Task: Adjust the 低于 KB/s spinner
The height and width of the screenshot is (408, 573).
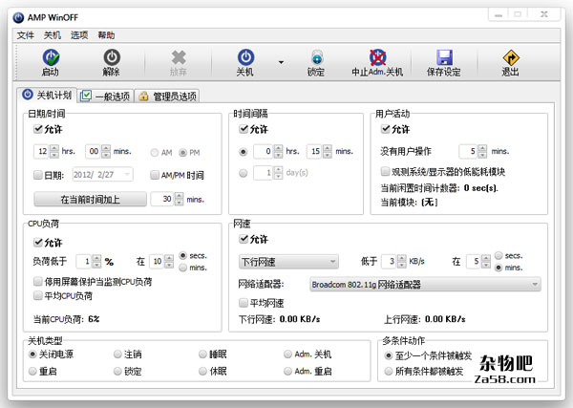Action: 401,262
